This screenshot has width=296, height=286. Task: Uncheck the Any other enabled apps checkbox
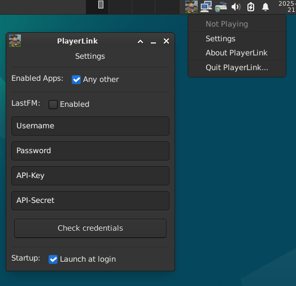[x=76, y=80]
